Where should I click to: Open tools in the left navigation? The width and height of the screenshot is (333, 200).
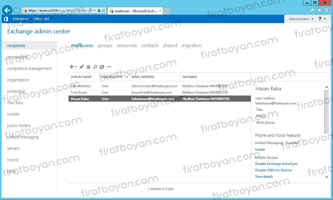pyautogui.click(x=11, y=171)
